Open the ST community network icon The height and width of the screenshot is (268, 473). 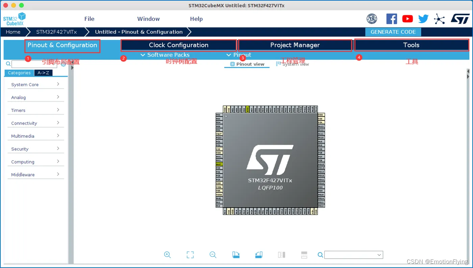click(439, 19)
